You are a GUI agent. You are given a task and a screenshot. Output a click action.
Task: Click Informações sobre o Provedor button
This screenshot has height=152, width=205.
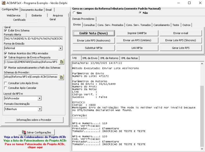(x=34, y=120)
